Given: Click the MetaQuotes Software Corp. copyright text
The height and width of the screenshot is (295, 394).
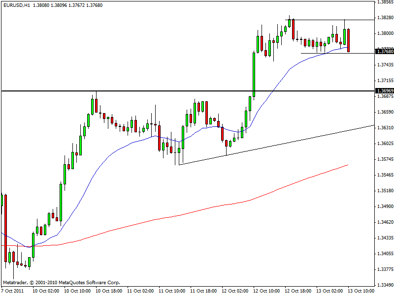Looking at the screenshot, I should pyautogui.click(x=61, y=283).
